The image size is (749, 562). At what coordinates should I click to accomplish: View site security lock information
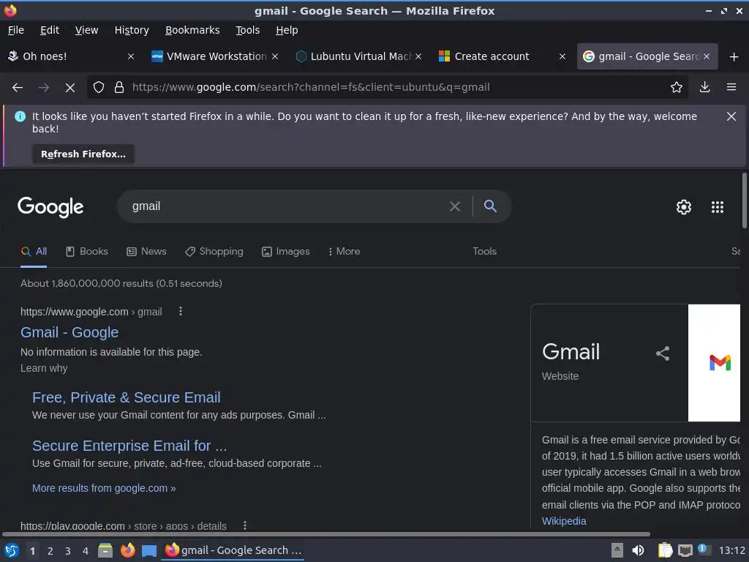coord(119,88)
